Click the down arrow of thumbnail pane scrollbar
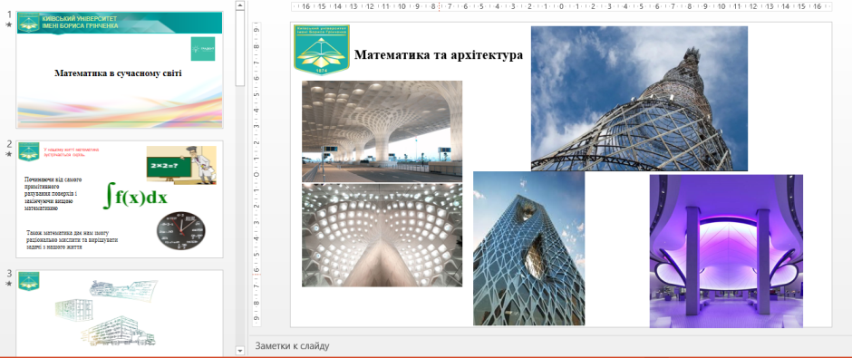The width and height of the screenshot is (852, 358). (x=240, y=352)
